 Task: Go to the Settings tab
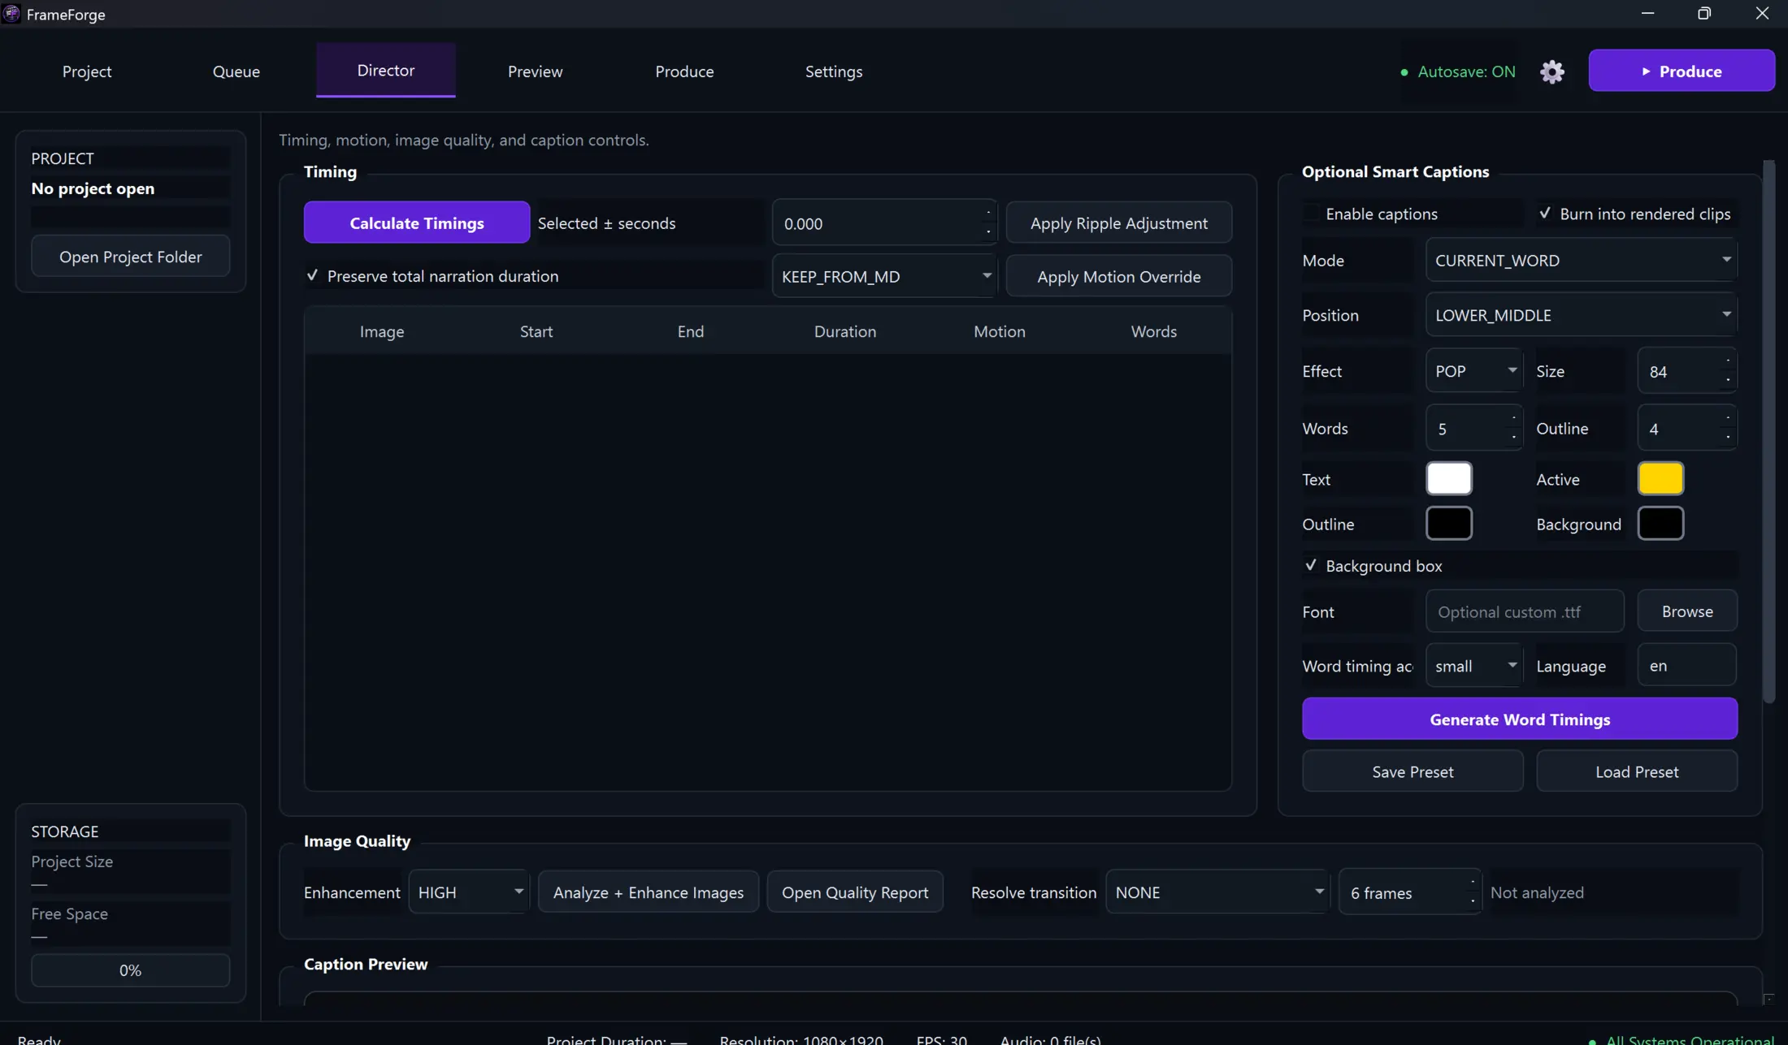coord(834,71)
